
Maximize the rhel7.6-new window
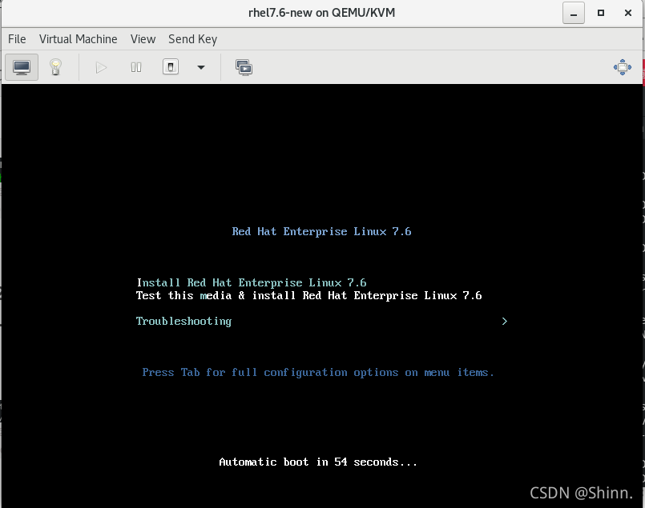[601, 13]
